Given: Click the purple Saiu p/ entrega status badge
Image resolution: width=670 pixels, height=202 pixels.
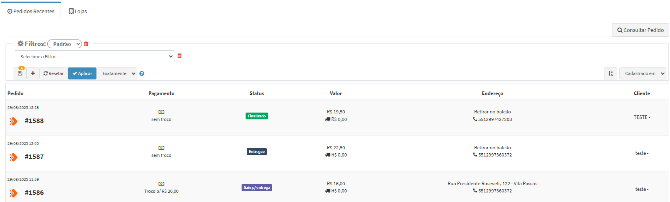Looking at the screenshot, I should coord(257,188).
